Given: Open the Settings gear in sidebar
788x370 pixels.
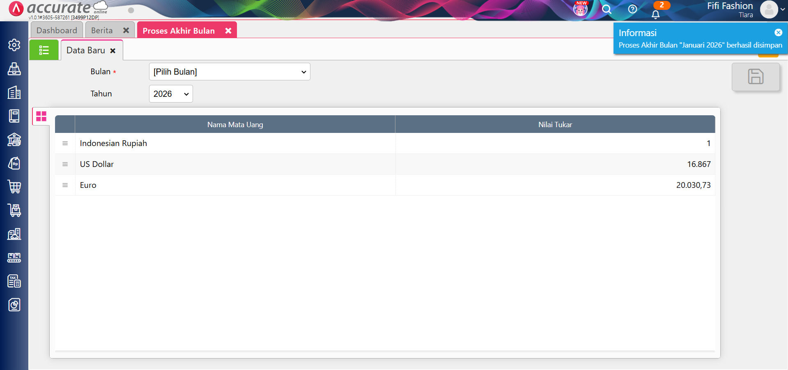Looking at the screenshot, I should coord(14,45).
